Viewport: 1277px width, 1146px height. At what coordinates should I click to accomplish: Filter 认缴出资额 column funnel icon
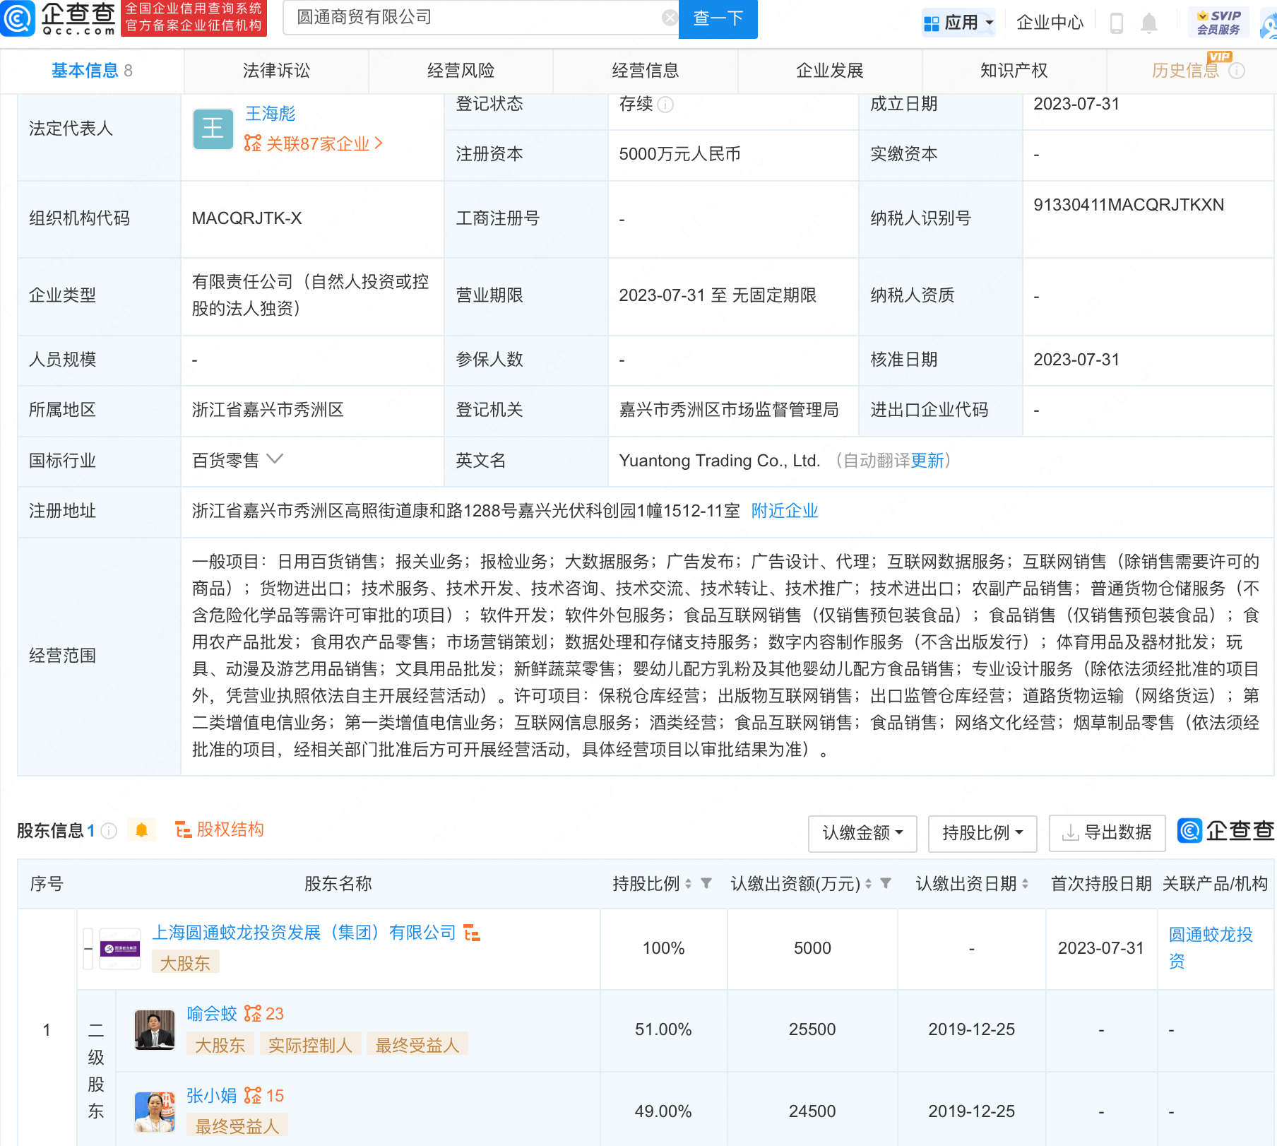(886, 883)
